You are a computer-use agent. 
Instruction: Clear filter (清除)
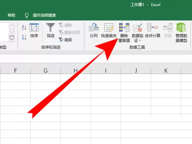click(x=65, y=25)
